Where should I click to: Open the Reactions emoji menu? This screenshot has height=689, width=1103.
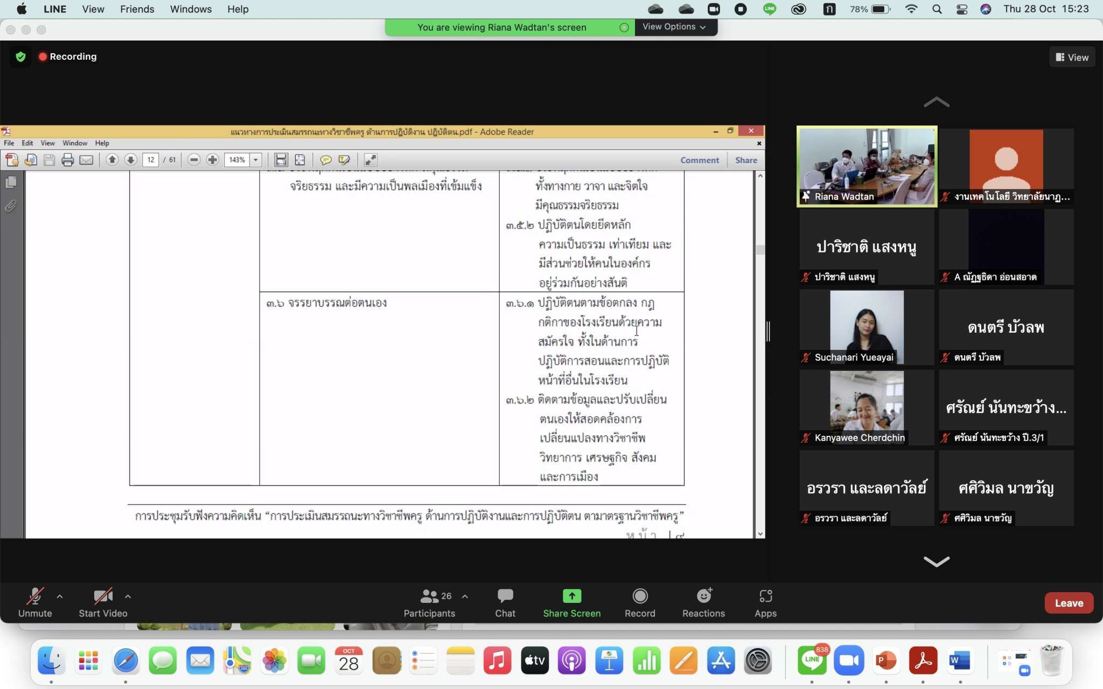click(703, 596)
